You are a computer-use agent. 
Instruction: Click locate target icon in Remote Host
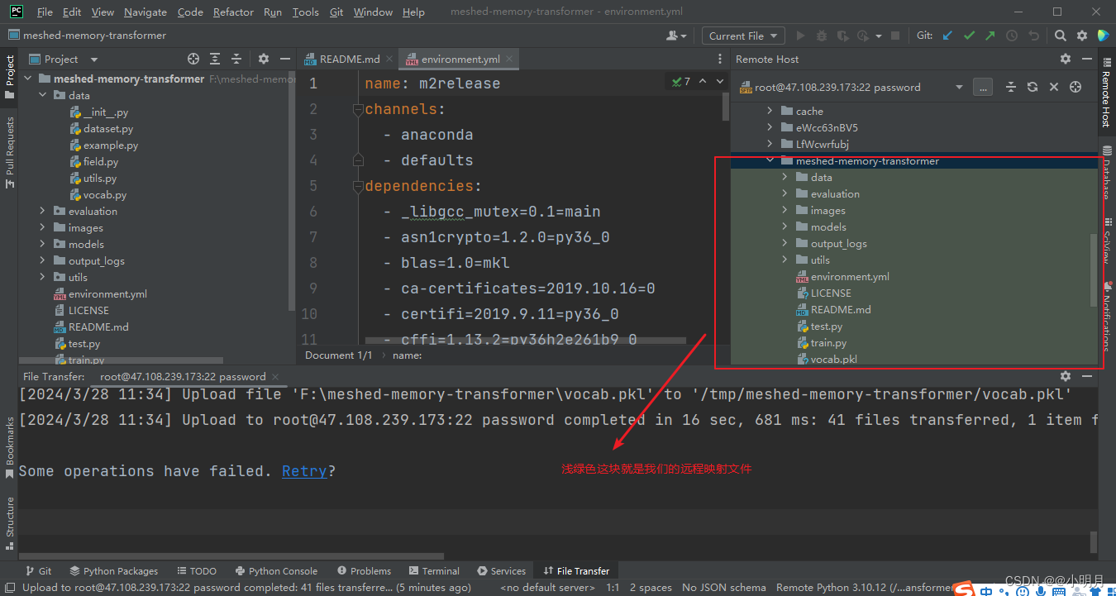pyautogui.click(x=1075, y=87)
